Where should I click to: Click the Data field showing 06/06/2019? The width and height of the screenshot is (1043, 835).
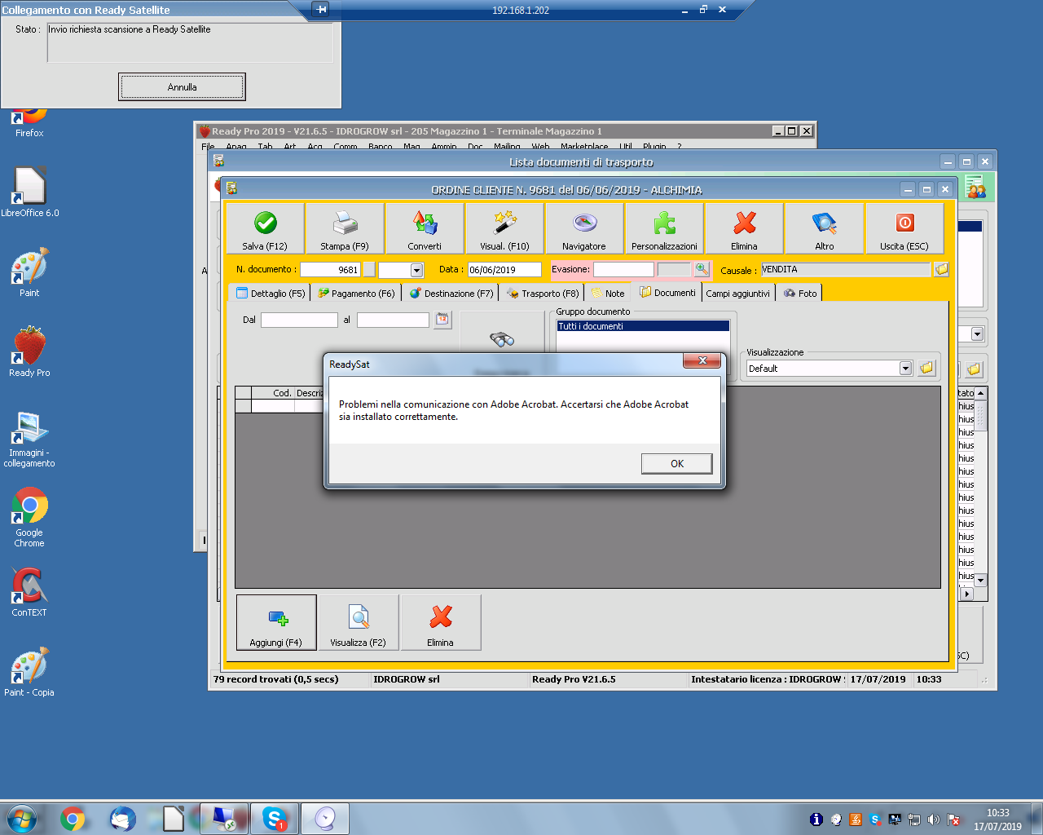point(504,270)
